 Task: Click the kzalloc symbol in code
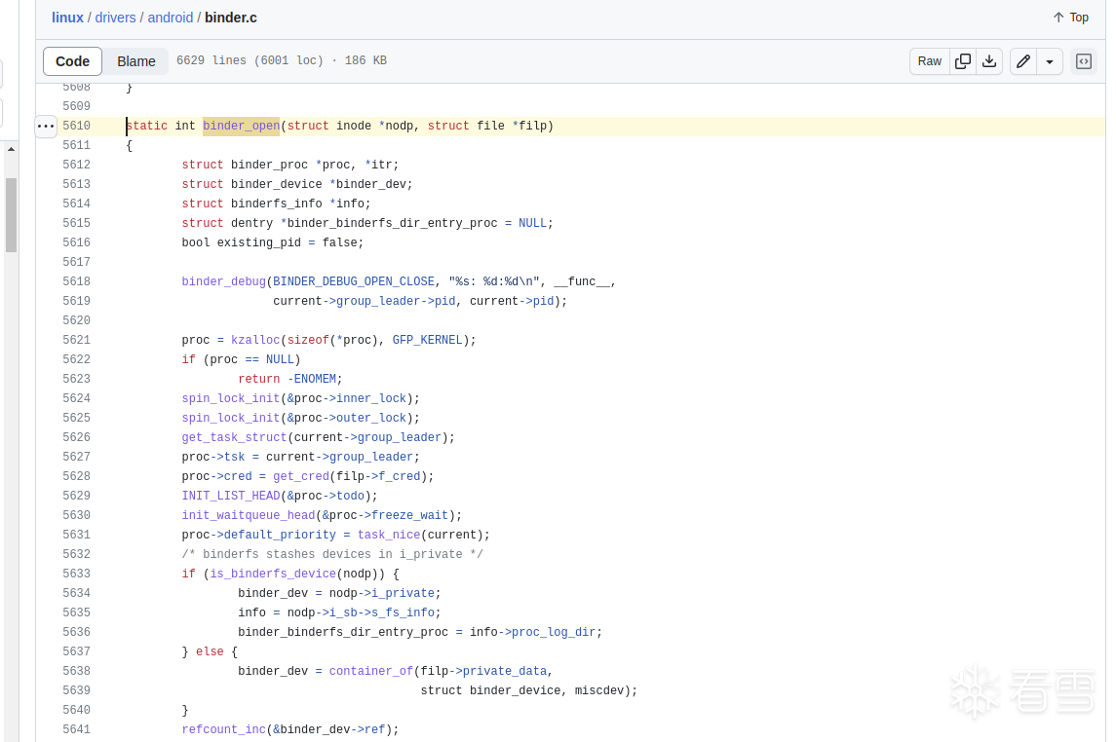255,341
